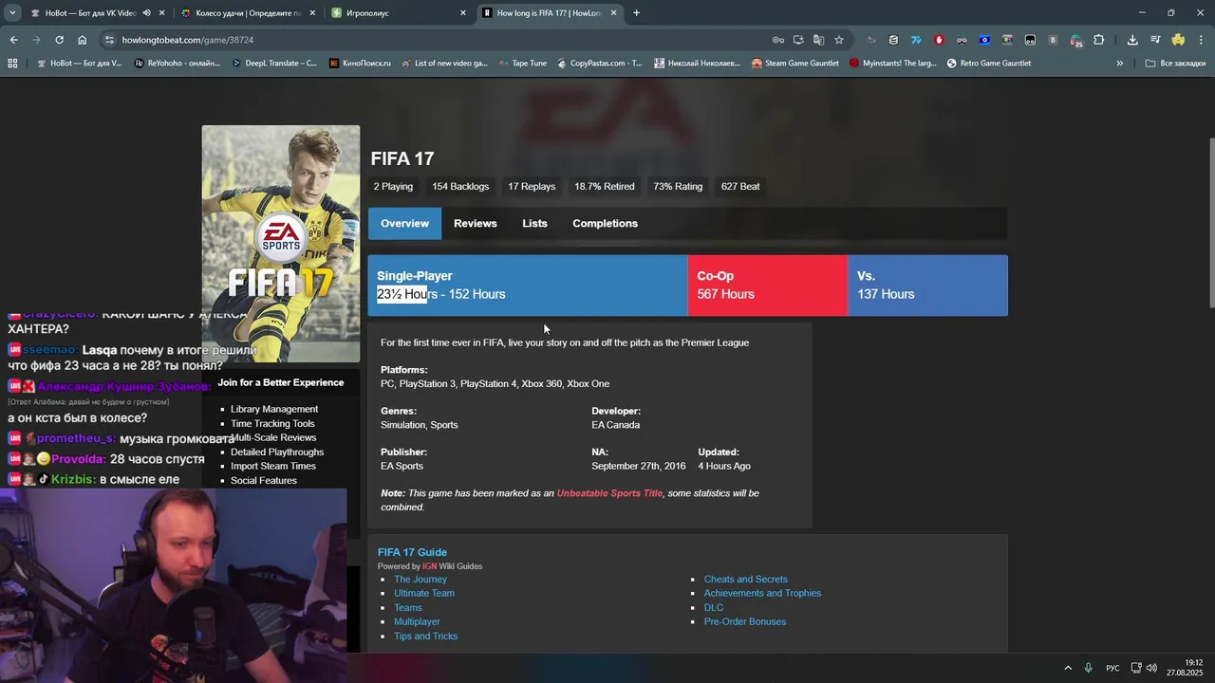Viewport: 1215px width, 683px height.
Task: Expand the tab search dropdown
Action: [12, 13]
